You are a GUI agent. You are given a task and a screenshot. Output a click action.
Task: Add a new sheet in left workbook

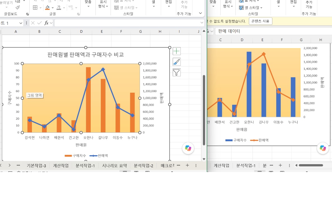click(187, 165)
